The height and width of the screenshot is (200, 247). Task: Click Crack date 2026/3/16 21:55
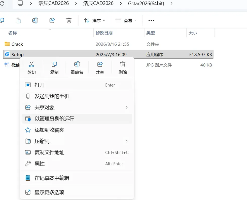tap(112, 44)
